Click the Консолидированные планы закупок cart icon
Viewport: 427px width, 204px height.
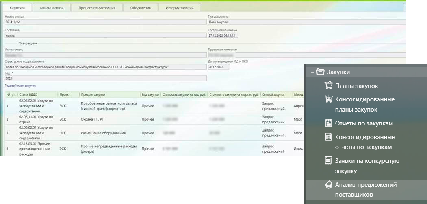329,99
